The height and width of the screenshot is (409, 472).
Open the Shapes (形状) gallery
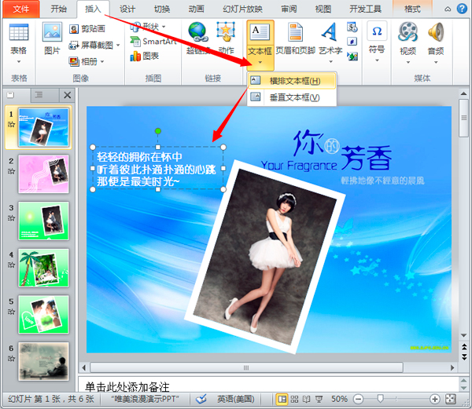(148, 27)
